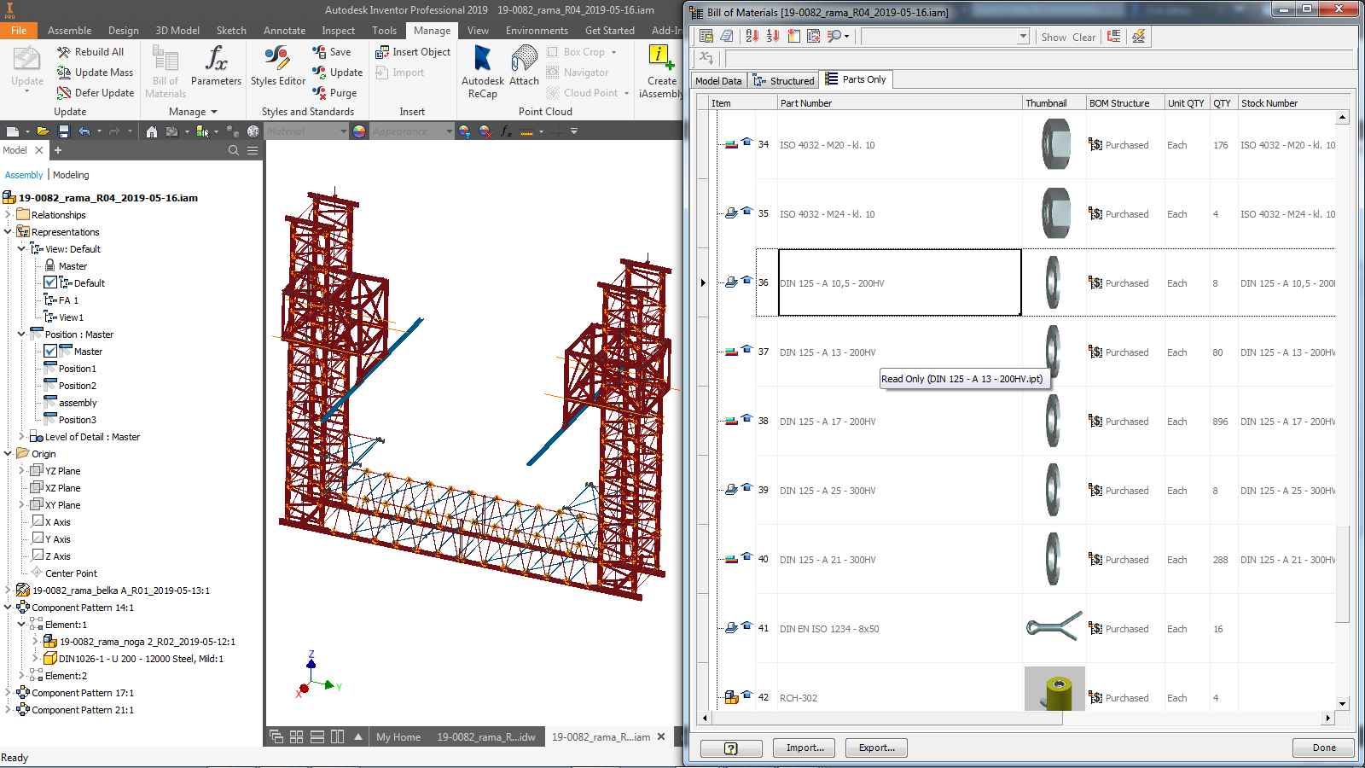Click the Import... button in BOM dialog
The image size is (1365, 768).
pos(804,748)
